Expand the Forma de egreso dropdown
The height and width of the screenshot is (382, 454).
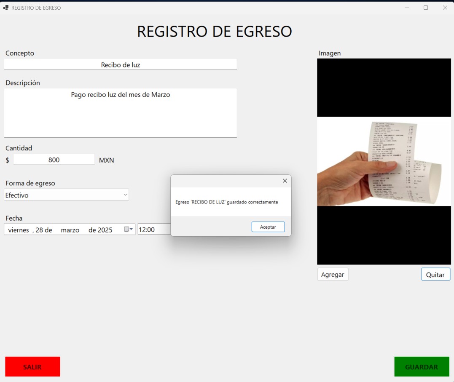point(125,195)
